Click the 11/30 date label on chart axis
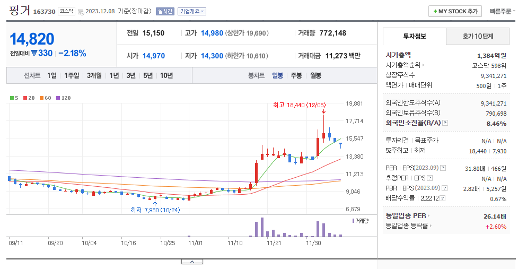This screenshot has height=269, width=518. click(x=313, y=243)
